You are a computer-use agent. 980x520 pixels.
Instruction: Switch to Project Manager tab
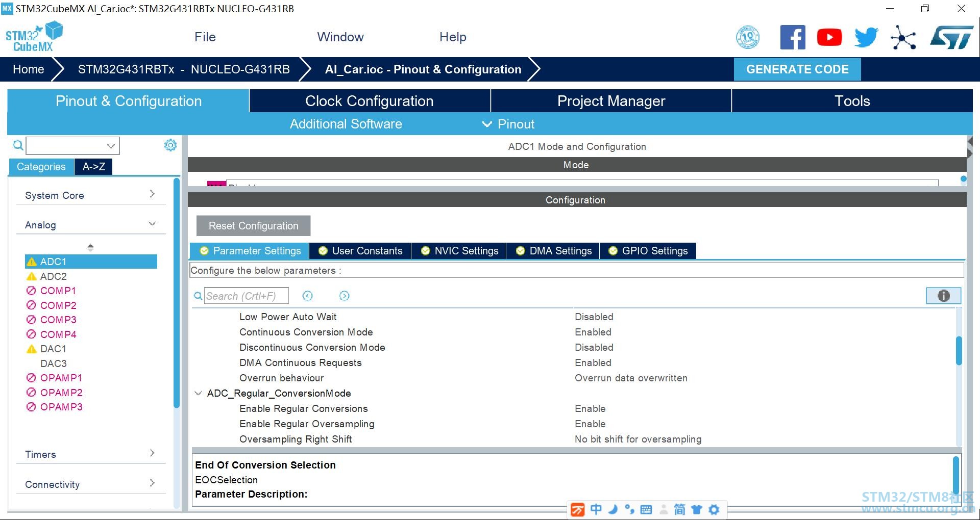click(x=611, y=101)
